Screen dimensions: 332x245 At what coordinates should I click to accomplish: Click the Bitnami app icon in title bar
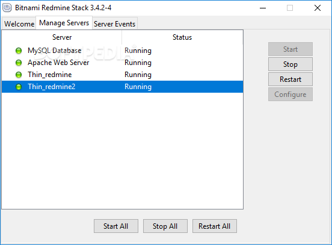[x=7, y=8]
